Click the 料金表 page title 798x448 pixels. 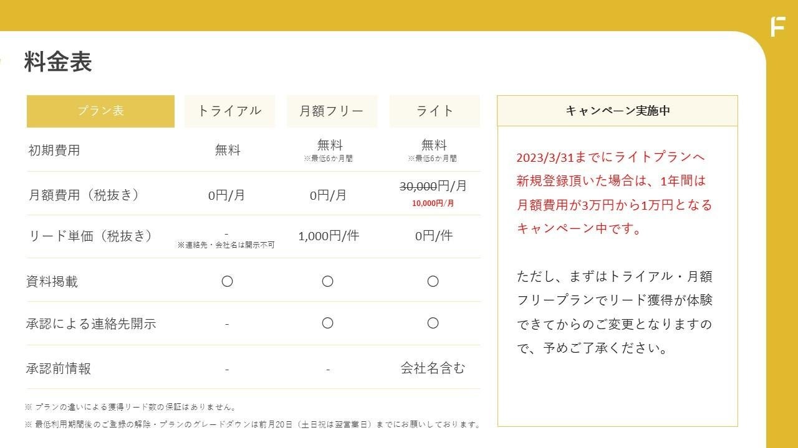point(58,62)
